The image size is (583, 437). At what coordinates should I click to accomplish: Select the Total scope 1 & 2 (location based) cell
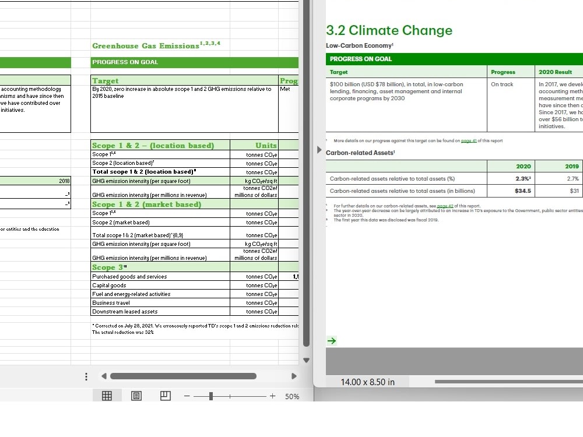tap(160, 172)
